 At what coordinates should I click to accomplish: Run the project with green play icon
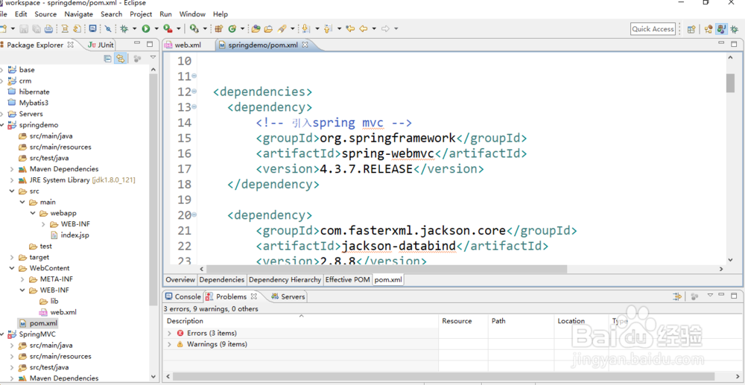click(x=145, y=29)
